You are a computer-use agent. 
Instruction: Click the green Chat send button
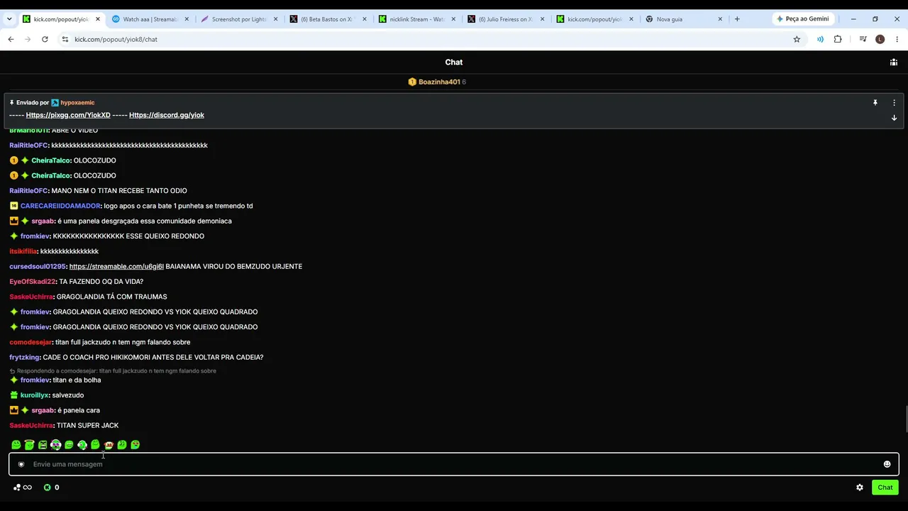(x=885, y=488)
